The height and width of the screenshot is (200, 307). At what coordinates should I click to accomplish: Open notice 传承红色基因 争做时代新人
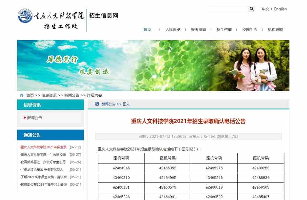pos(42,169)
